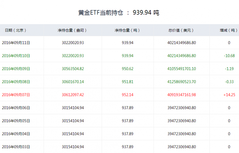Click the red ounces value 30612097.42
The image size is (239, 153).
click(73, 95)
